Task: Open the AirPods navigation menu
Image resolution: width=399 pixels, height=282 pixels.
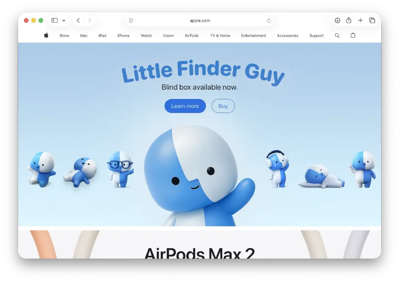Action: 191,36
